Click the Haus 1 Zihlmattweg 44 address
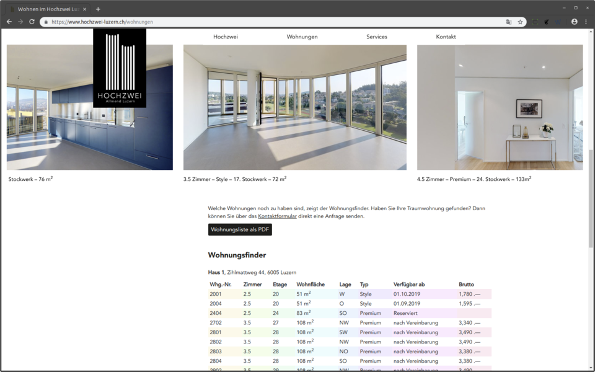The width and height of the screenshot is (595, 372). (x=252, y=273)
